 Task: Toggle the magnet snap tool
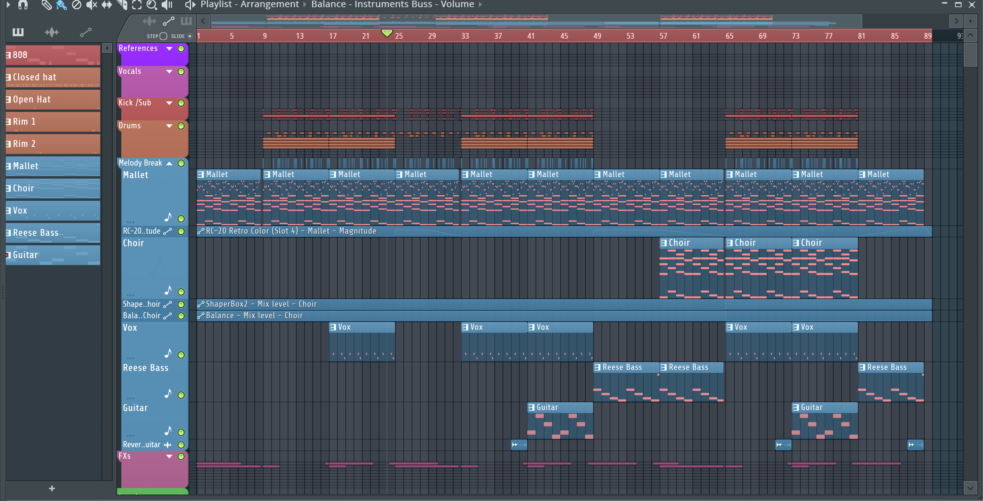tap(23, 5)
